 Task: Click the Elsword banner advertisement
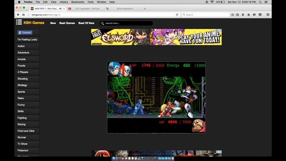click(x=156, y=37)
